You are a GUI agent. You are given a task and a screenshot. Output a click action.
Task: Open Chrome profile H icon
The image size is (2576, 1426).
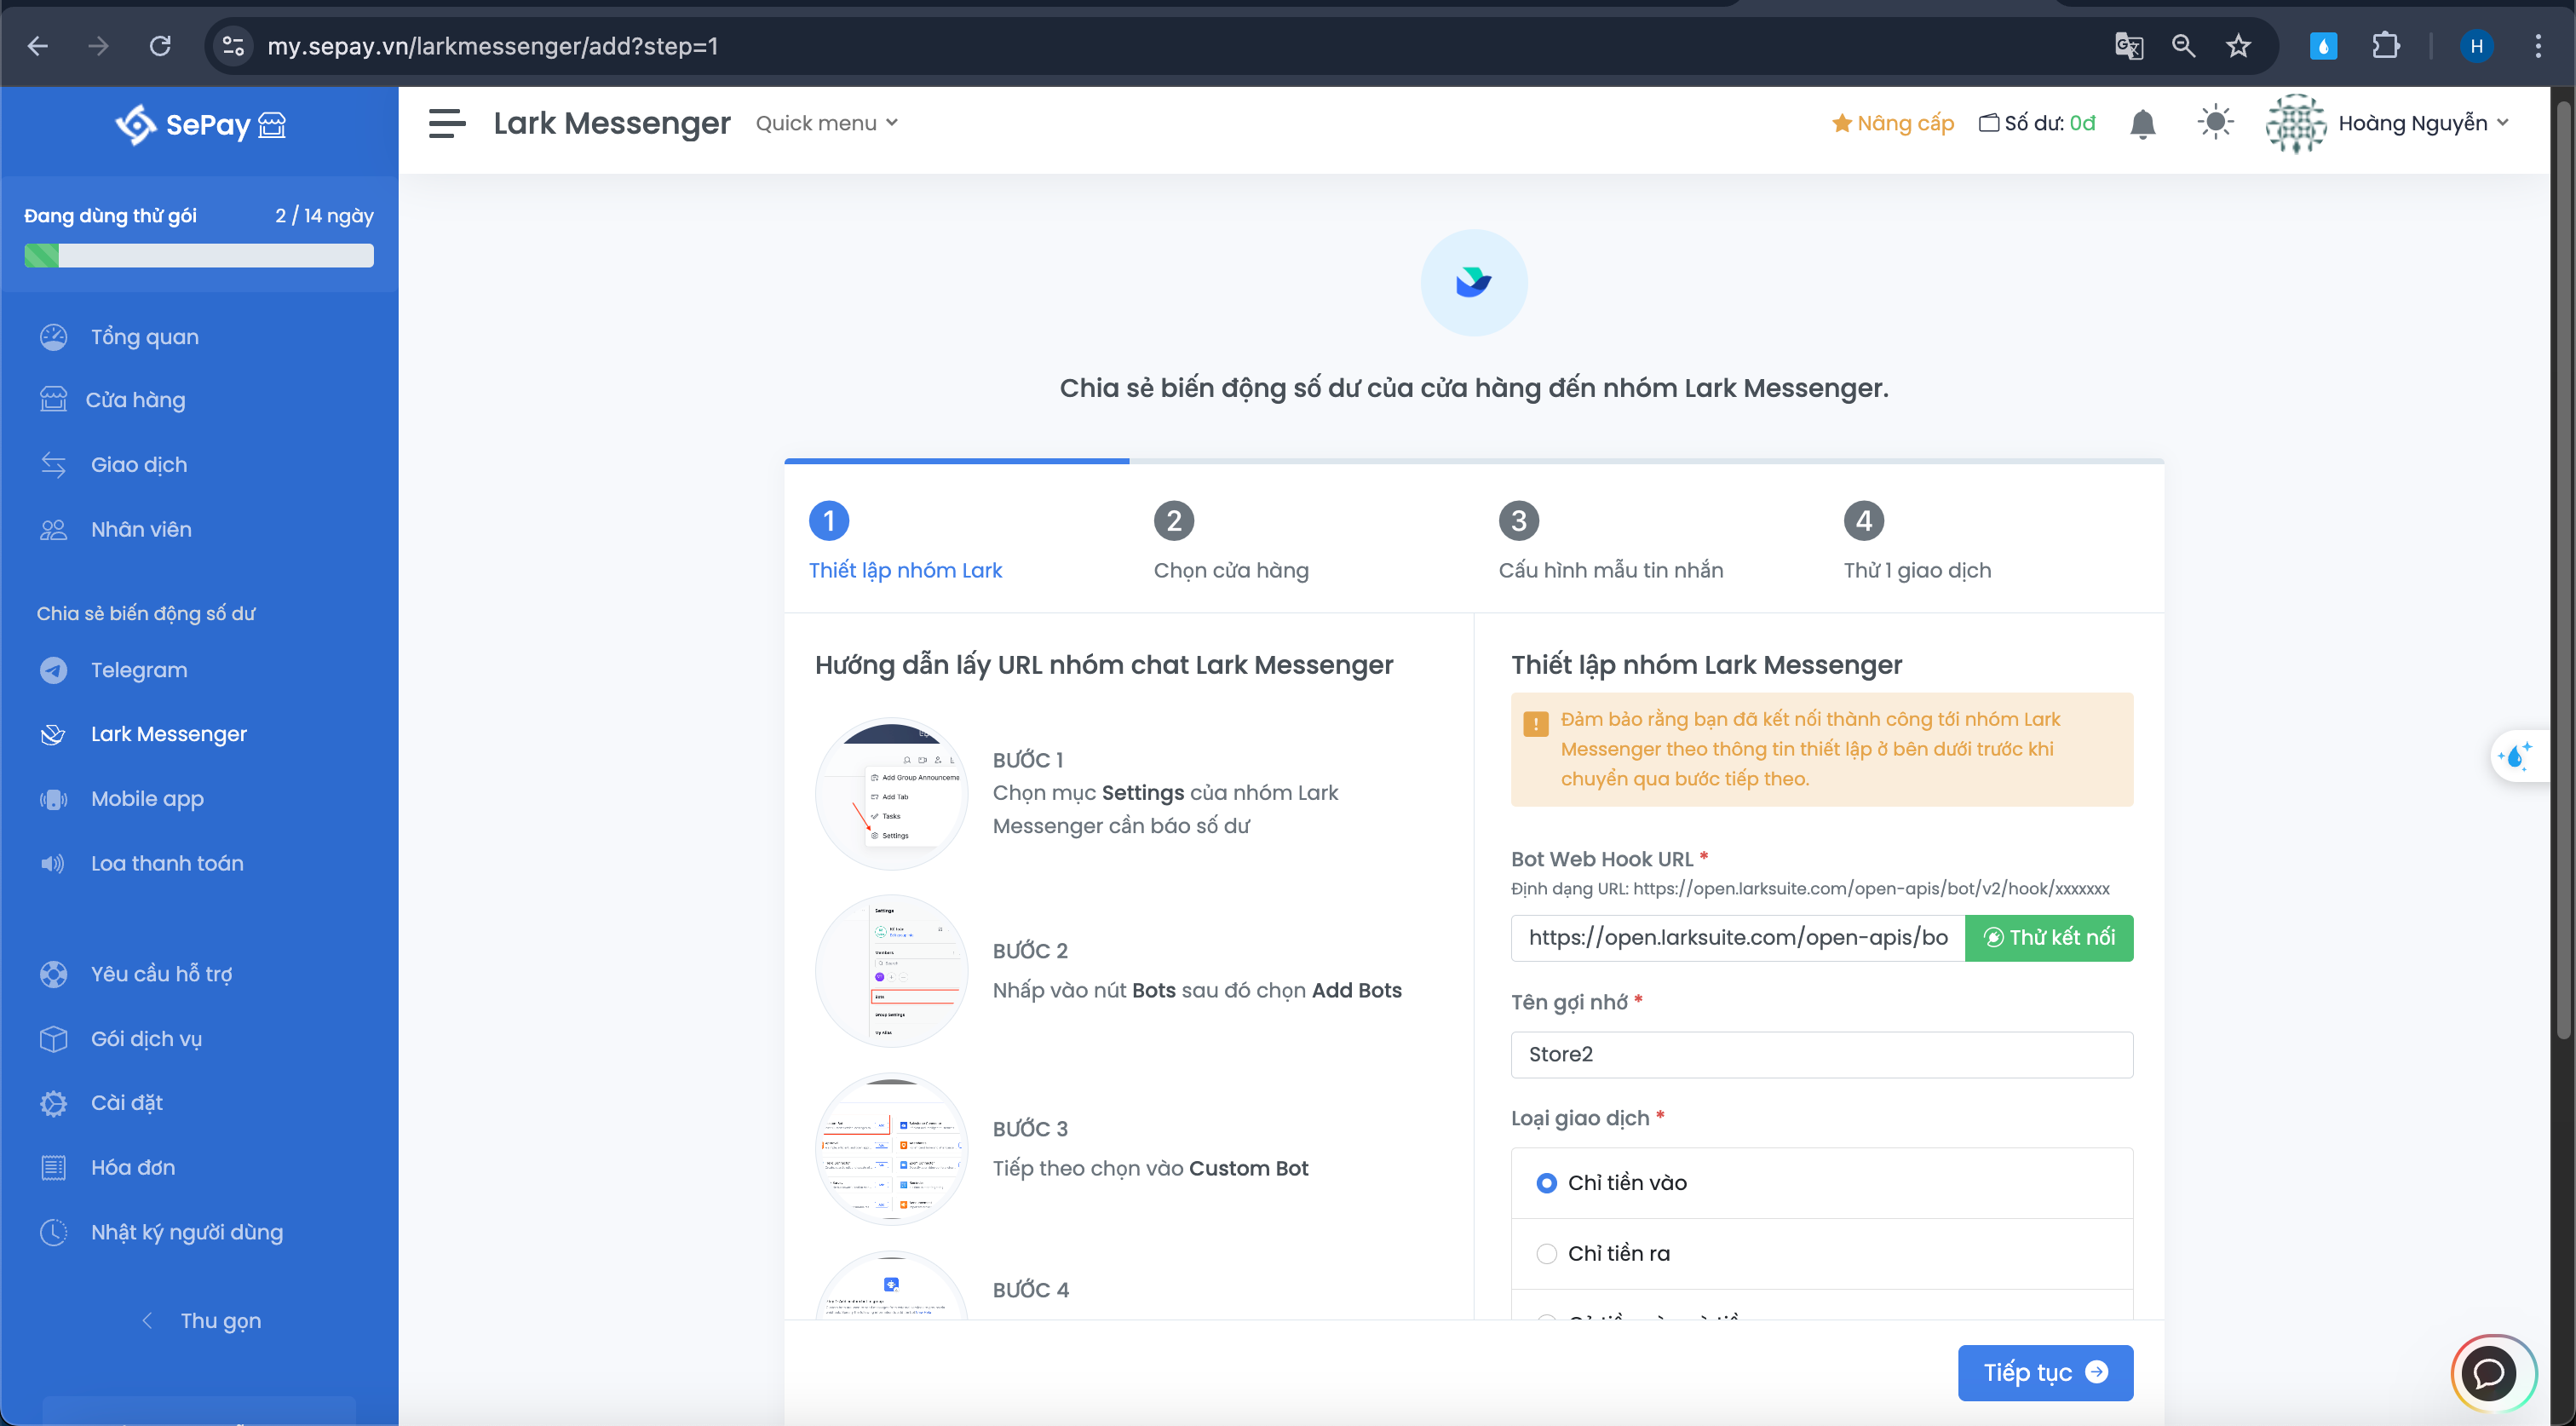coord(2476,46)
